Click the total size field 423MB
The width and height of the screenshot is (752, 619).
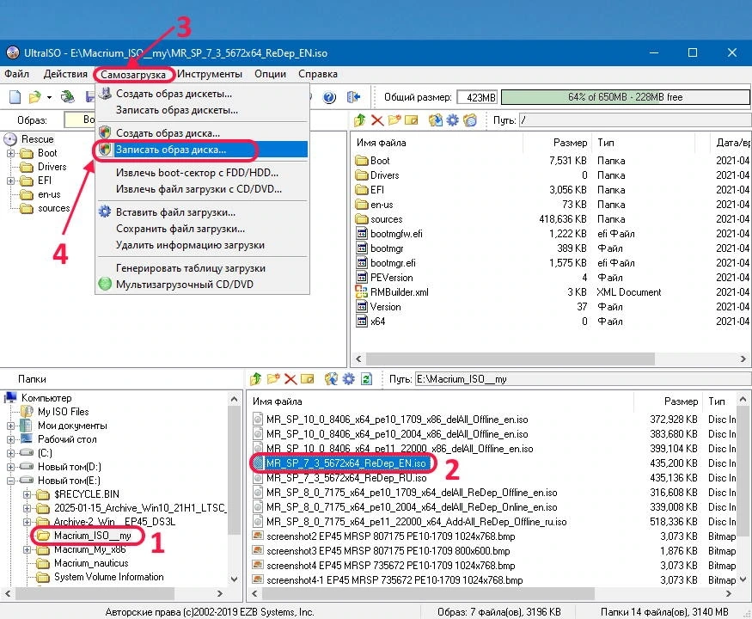477,97
